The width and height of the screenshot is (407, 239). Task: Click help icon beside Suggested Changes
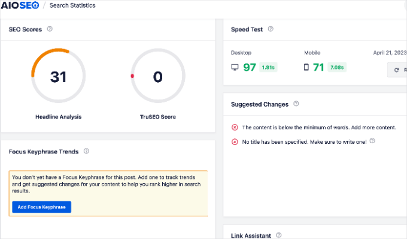point(296,104)
